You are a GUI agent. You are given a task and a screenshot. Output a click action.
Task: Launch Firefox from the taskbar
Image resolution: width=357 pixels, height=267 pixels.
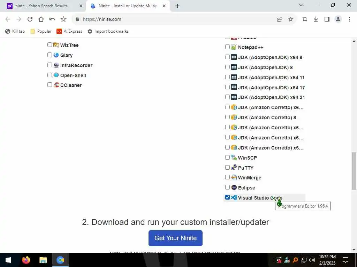coord(26,260)
